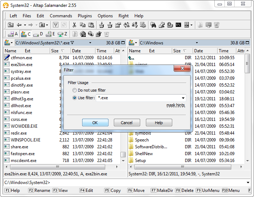Expand the back history dropdown arrow
This screenshot has width=254, height=197.
(25, 25)
